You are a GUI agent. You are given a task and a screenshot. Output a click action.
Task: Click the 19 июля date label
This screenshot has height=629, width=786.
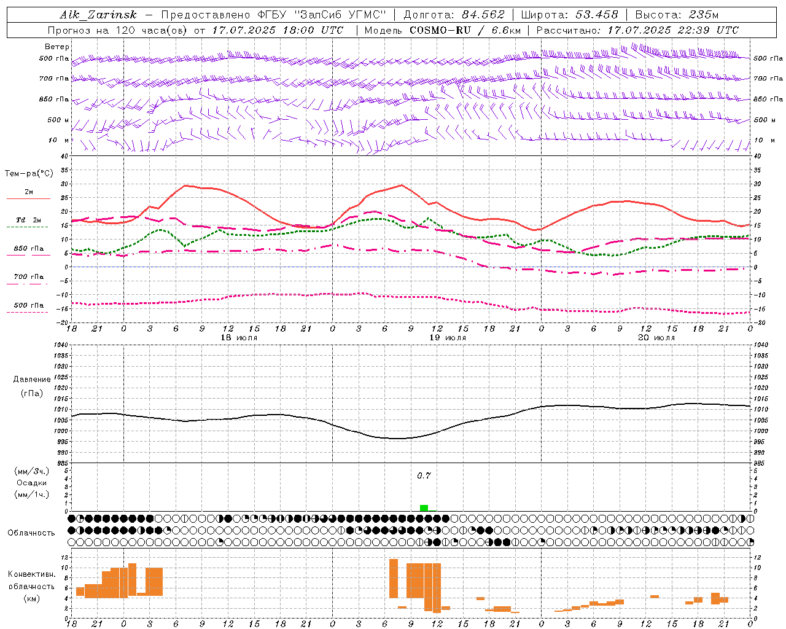pos(448,338)
